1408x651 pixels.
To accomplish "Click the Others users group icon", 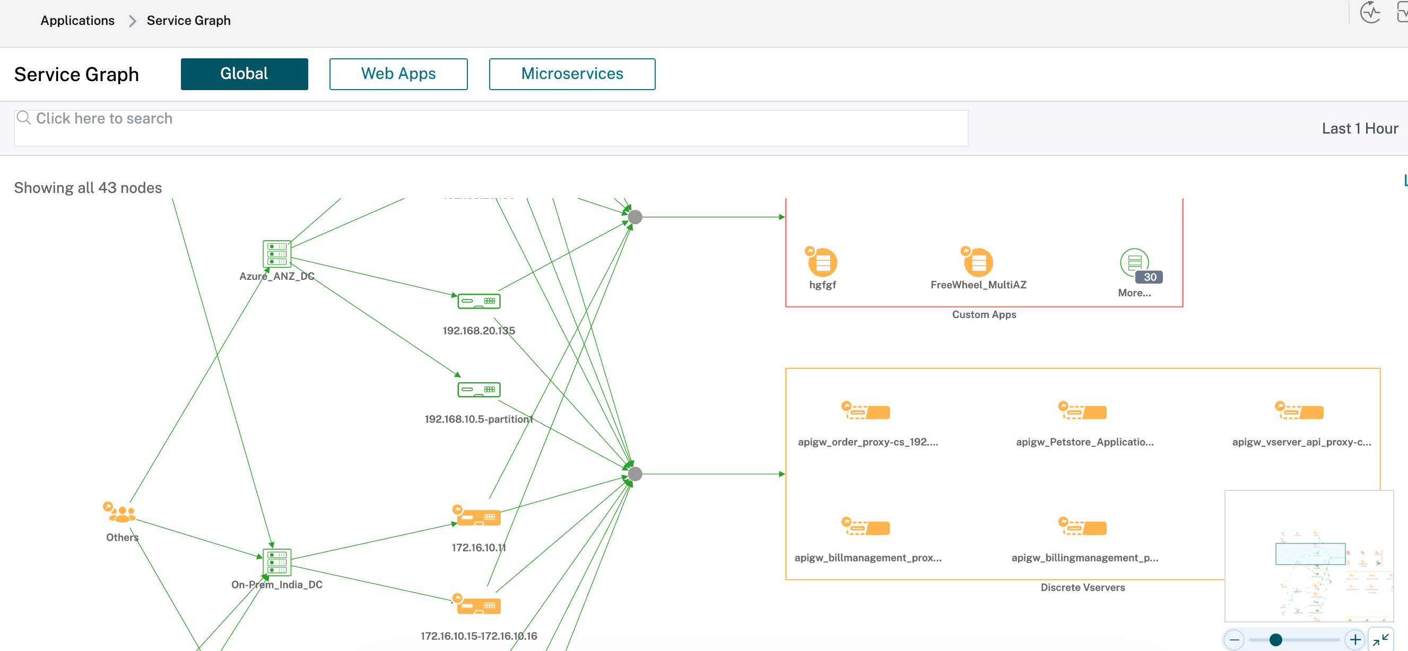I will tap(119, 512).
